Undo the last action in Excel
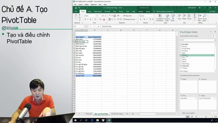Viewport: 218px width, 123px height. coord(79,8)
